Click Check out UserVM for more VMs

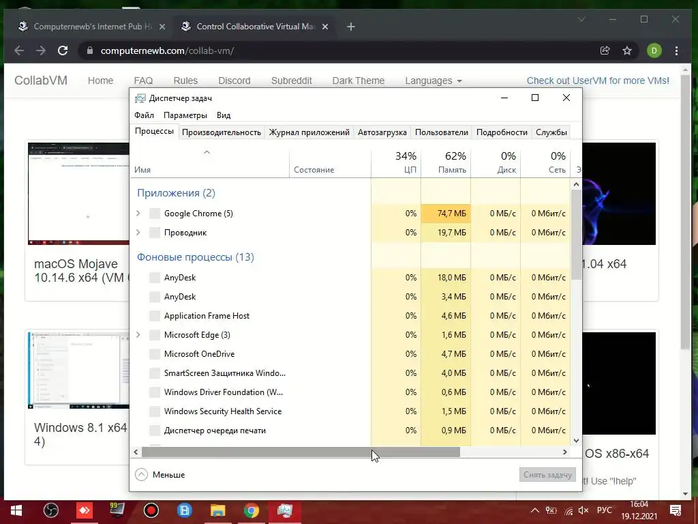598,81
